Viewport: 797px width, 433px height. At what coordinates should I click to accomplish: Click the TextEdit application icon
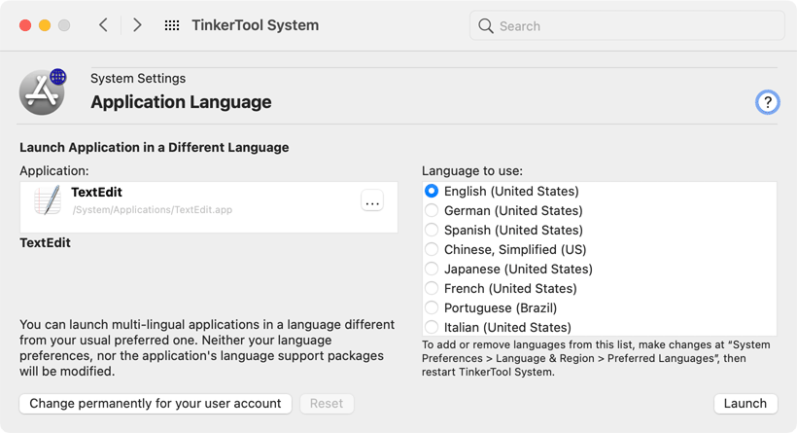[x=48, y=200]
